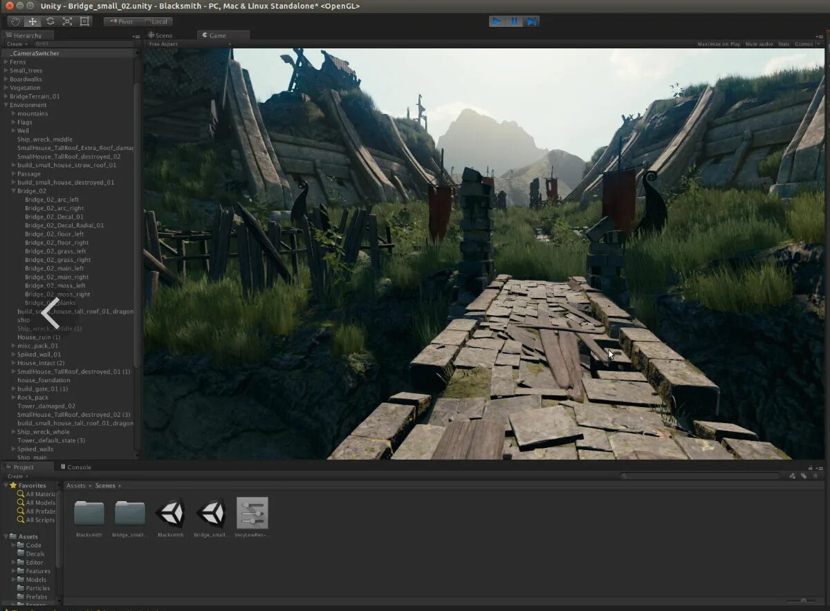Select the VeryLowRes settings asset
This screenshot has width=830, height=611.
point(252,514)
